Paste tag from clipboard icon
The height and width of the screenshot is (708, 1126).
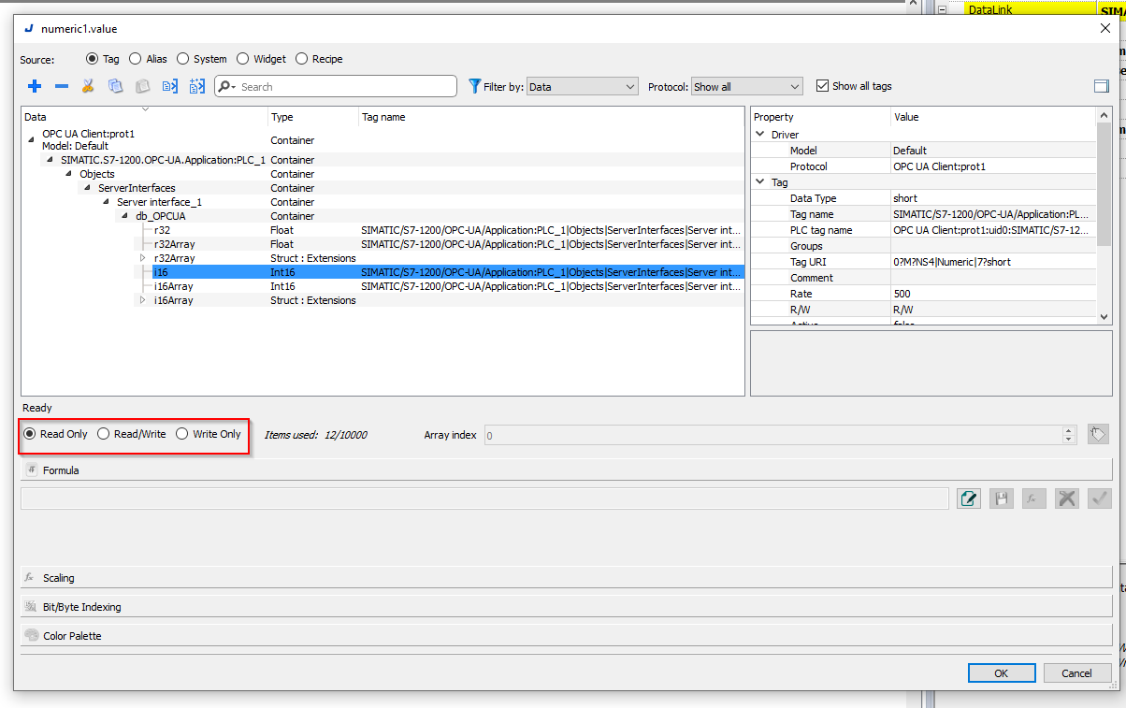tap(142, 86)
